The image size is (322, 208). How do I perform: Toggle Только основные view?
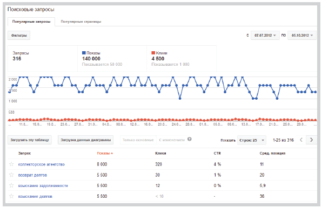(x=138, y=140)
